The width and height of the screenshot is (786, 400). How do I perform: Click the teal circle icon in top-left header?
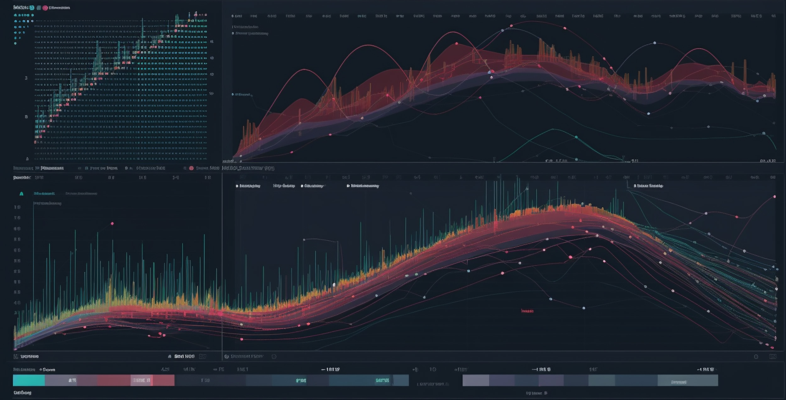click(x=32, y=8)
